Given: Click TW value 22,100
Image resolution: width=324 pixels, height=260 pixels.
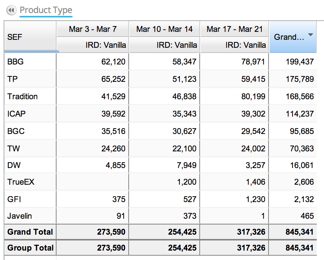Looking at the screenshot, I should coord(184,148).
